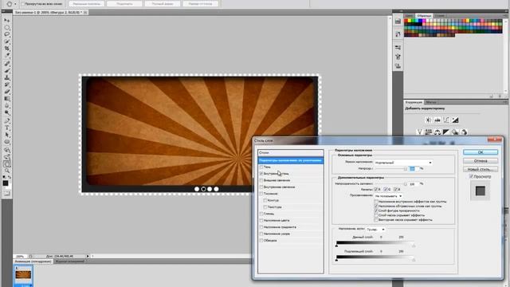
Task: Select the Move tool
Action: pyautogui.click(x=6, y=20)
